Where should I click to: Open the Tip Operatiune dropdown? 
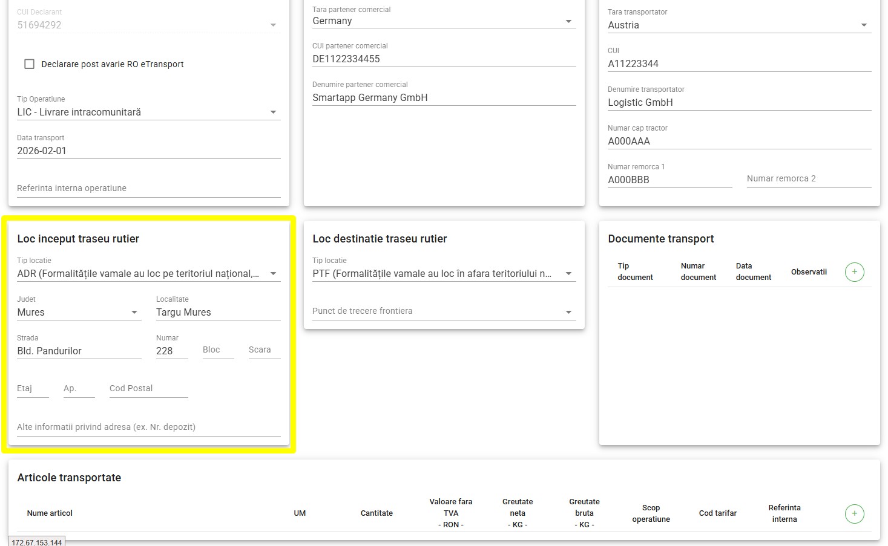coord(148,112)
